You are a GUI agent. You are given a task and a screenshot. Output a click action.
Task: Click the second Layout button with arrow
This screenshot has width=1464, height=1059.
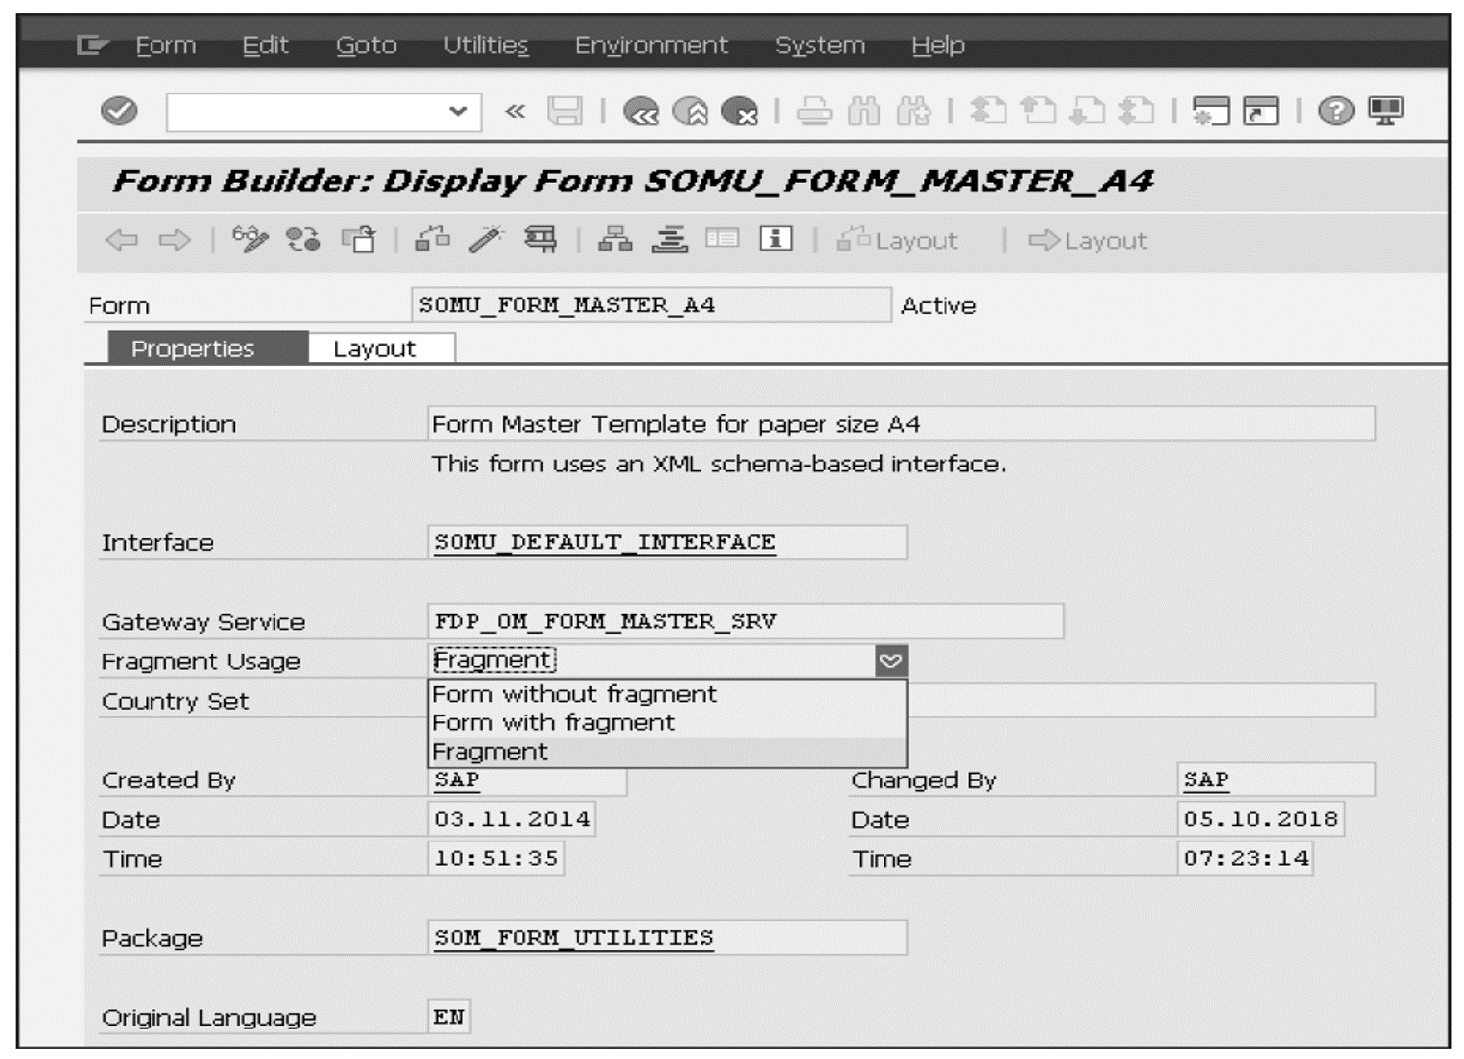pyautogui.click(x=1087, y=240)
